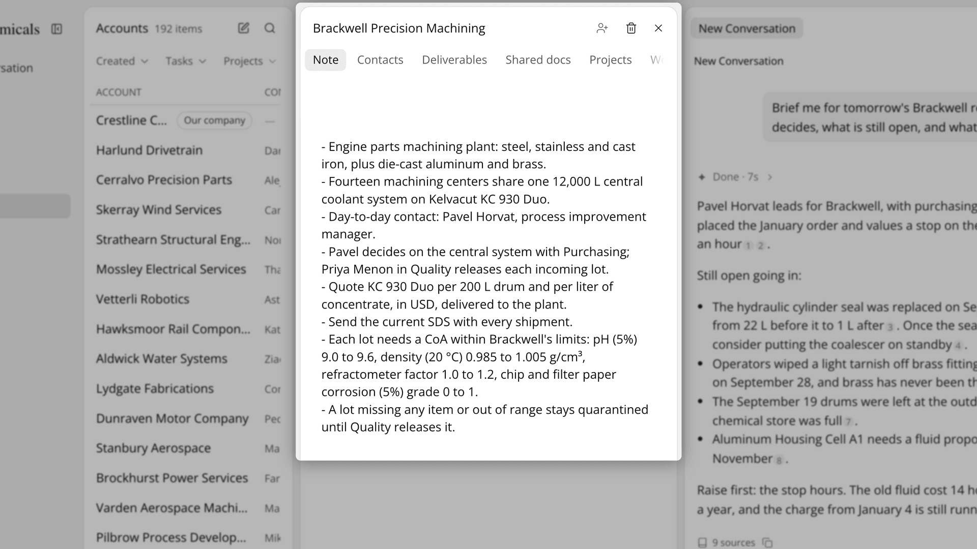This screenshot has width=977, height=549.
Task: Click the add person icon in Brackwell dialog
Action: click(602, 28)
